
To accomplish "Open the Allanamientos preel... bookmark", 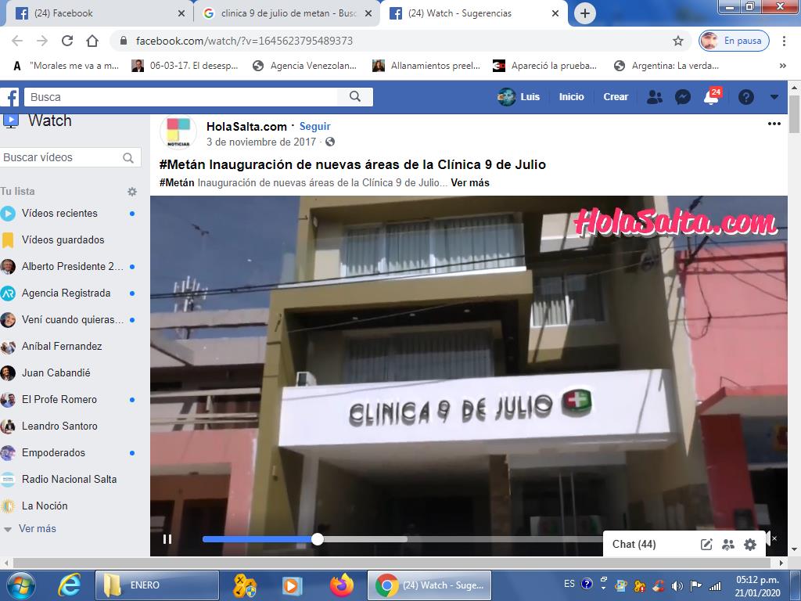I will pos(426,66).
